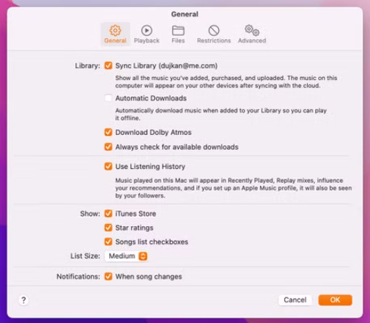Open the General preferences tab
Viewport: 370px width, 323px height.
click(x=115, y=34)
